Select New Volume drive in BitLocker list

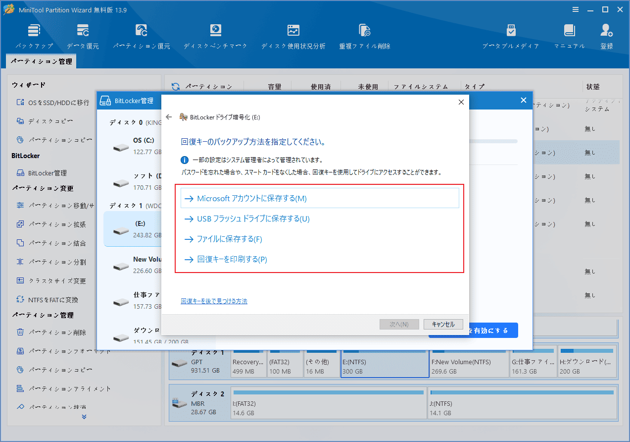tap(133, 265)
